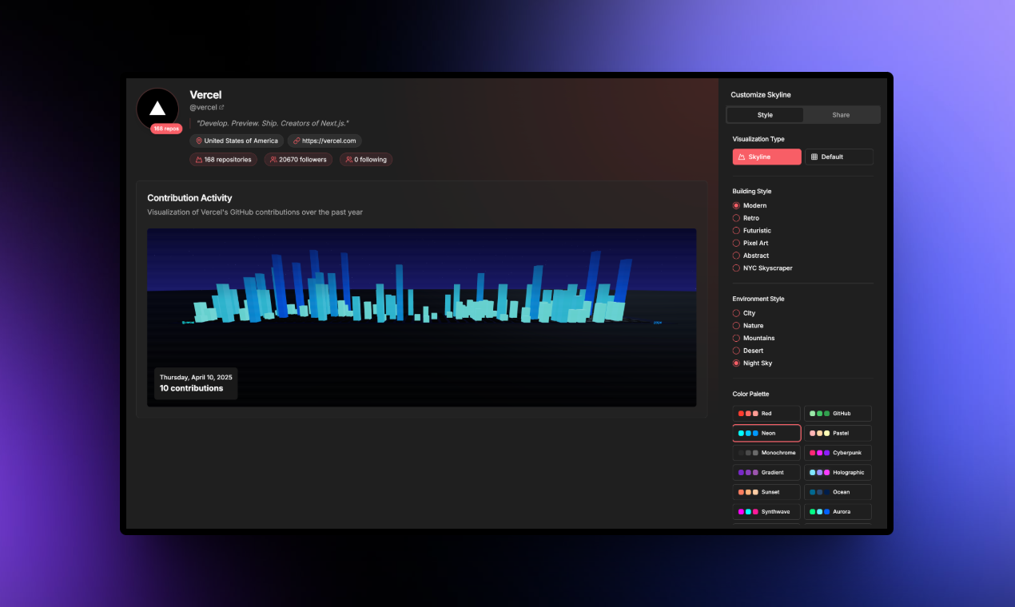1015x607 pixels.
Task: Enable the City environment style
Action: pyautogui.click(x=736, y=313)
